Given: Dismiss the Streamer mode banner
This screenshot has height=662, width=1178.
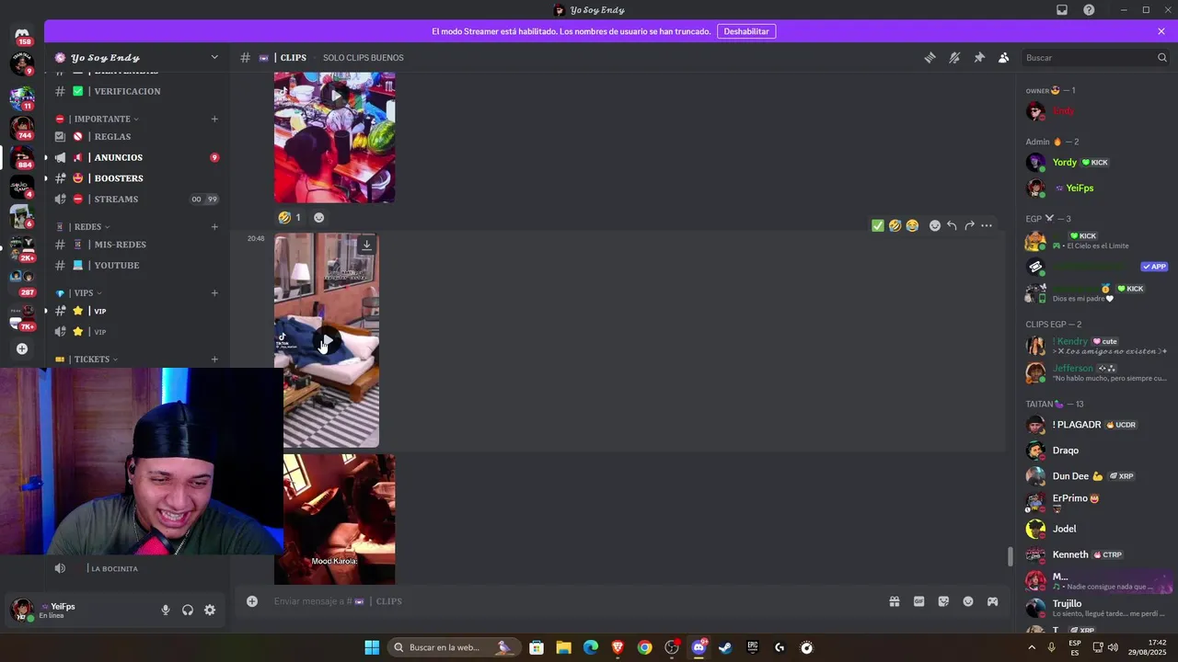Looking at the screenshot, I should coord(1161,31).
